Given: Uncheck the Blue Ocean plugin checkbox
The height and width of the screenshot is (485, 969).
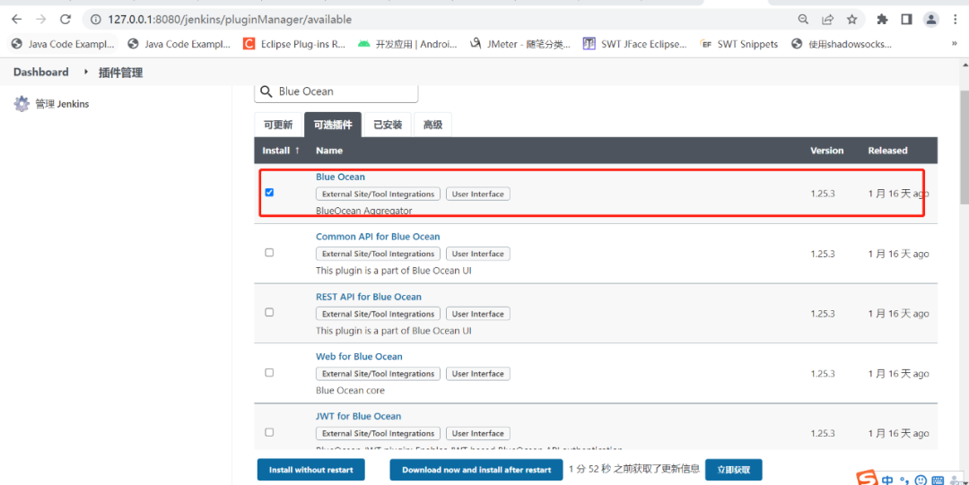Looking at the screenshot, I should [x=269, y=192].
